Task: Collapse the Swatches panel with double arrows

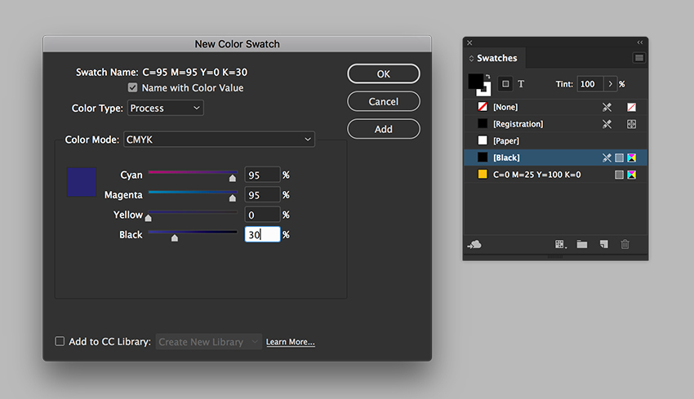Action: [640, 42]
